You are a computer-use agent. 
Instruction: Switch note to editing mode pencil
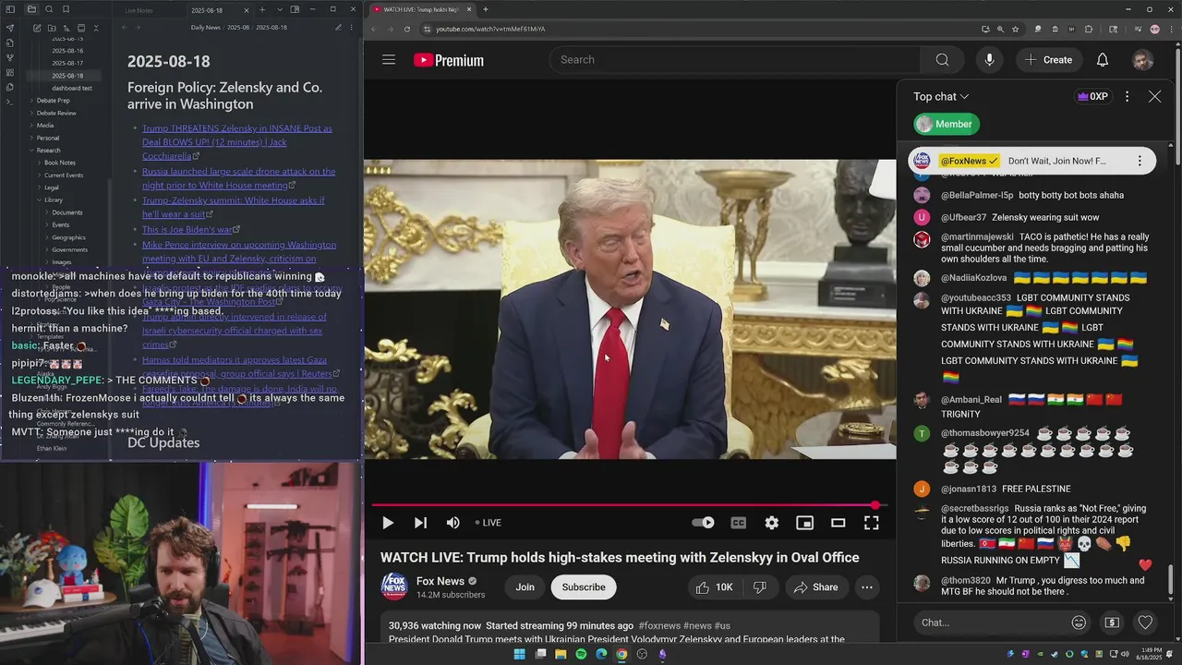pyautogui.click(x=339, y=28)
